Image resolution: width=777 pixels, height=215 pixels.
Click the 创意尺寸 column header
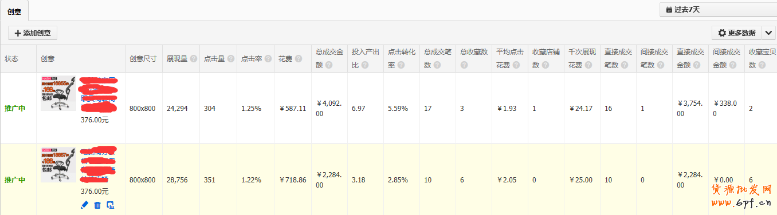(143, 59)
